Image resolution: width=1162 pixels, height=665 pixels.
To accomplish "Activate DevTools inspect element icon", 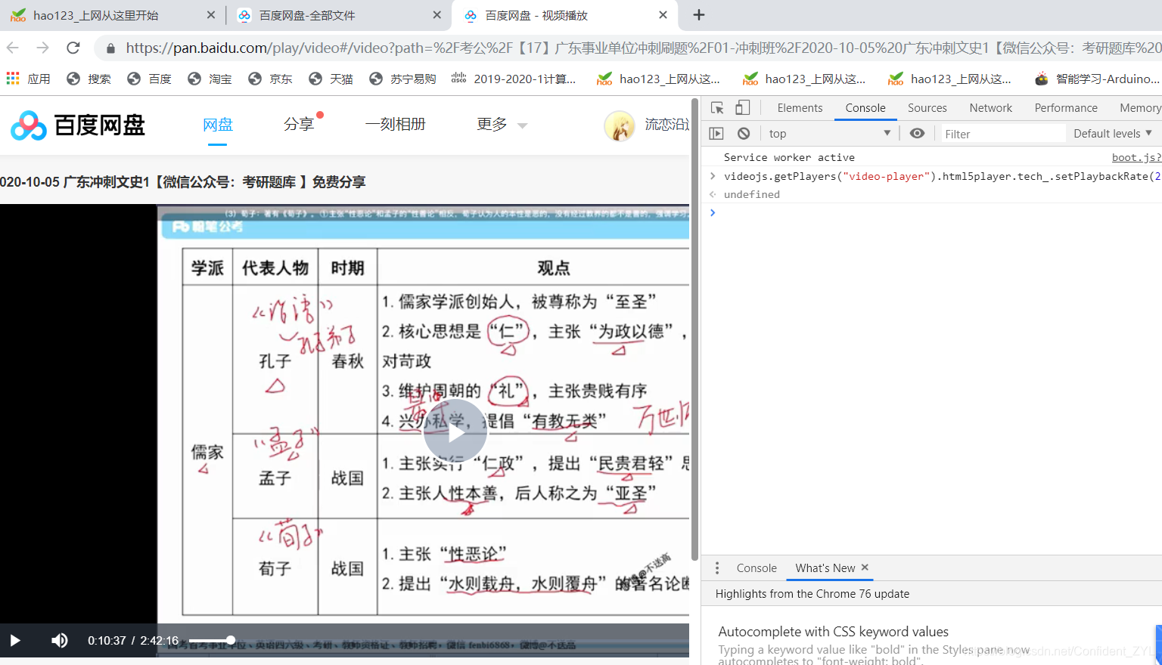I will tap(717, 108).
